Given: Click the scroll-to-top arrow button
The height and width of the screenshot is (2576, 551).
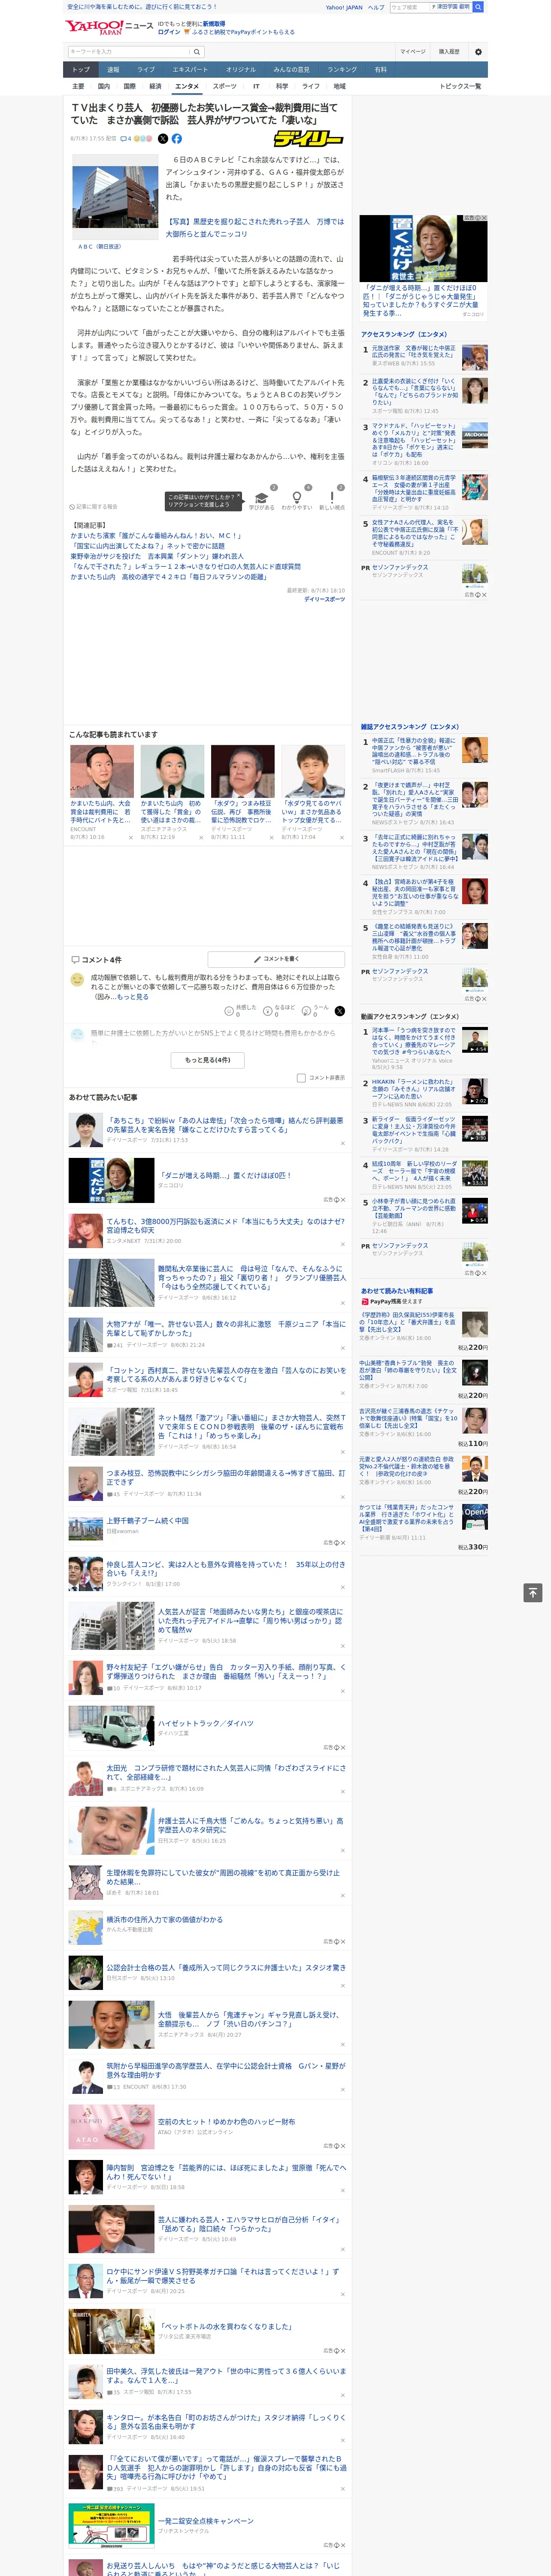Looking at the screenshot, I should point(532,1593).
